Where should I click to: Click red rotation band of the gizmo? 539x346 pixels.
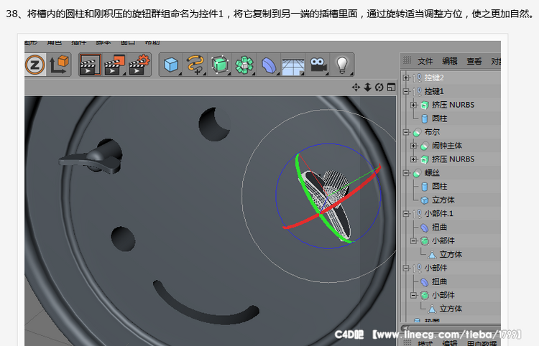(x=357, y=192)
